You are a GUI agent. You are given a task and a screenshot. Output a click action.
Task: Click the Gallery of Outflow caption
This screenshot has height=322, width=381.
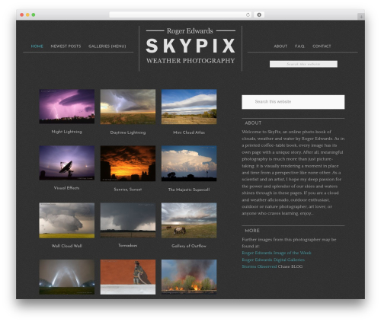(189, 246)
